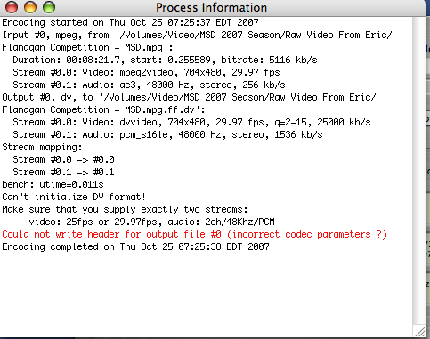Click the 'Encoding completed on' log line
This screenshot has height=339, width=430.
(x=135, y=246)
